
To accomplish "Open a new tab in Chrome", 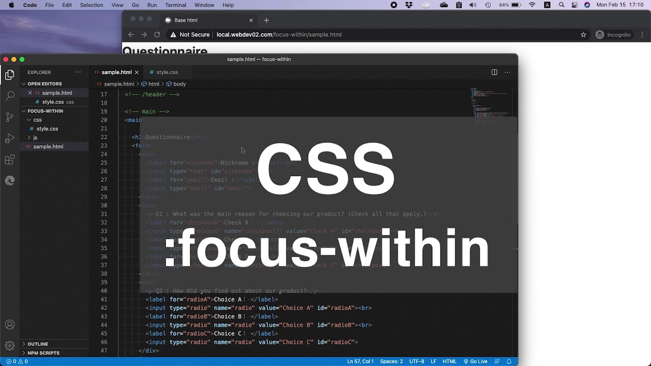I will pos(266,20).
